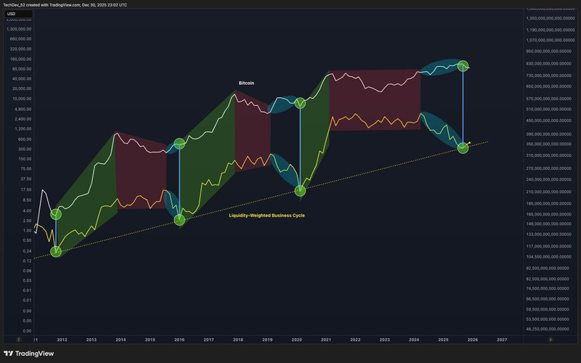The width and height of the screenshot is (581, 363).
Task: Click the green circle on business cycle 2025 low
Action: 463,148
